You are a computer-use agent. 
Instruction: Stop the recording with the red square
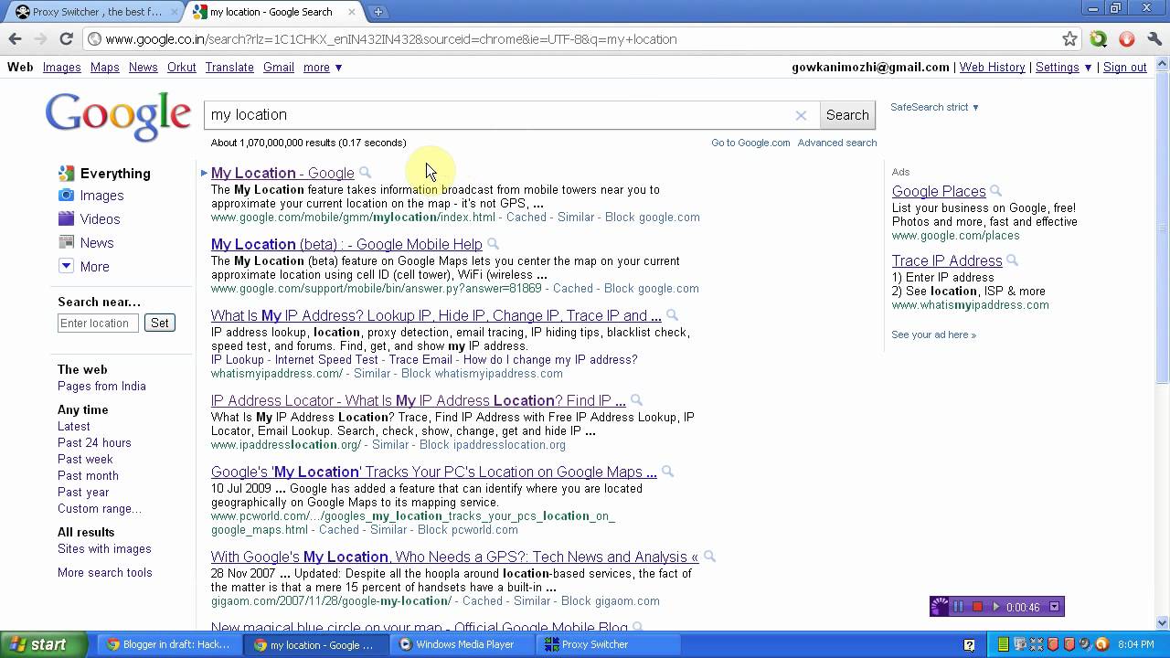[977, 607]
